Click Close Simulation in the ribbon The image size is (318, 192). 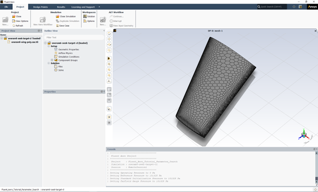click(66, 17)
